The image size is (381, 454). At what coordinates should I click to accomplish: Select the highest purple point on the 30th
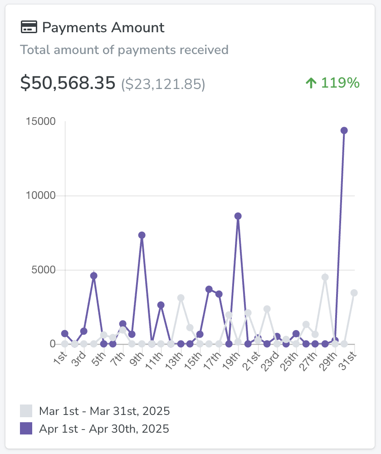pos(344,131)
